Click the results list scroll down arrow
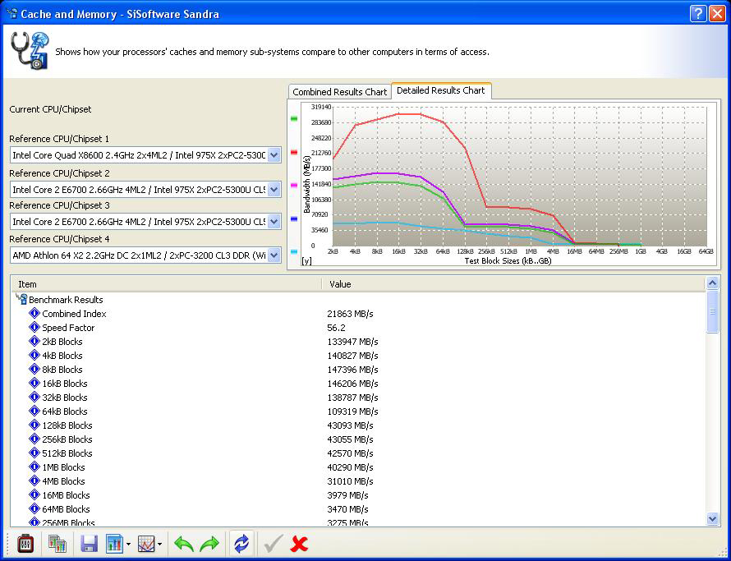The width and height of the screenshot is (731, 561). [712, 518]
